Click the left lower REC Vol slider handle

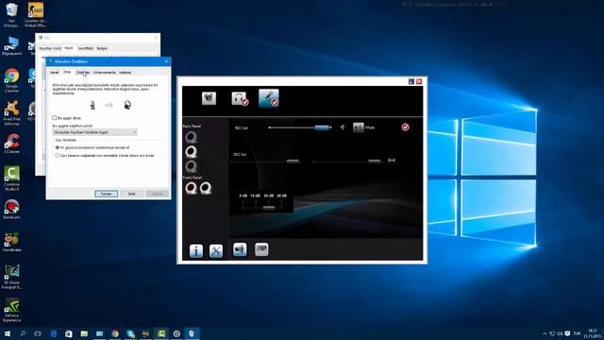[293, 161]
